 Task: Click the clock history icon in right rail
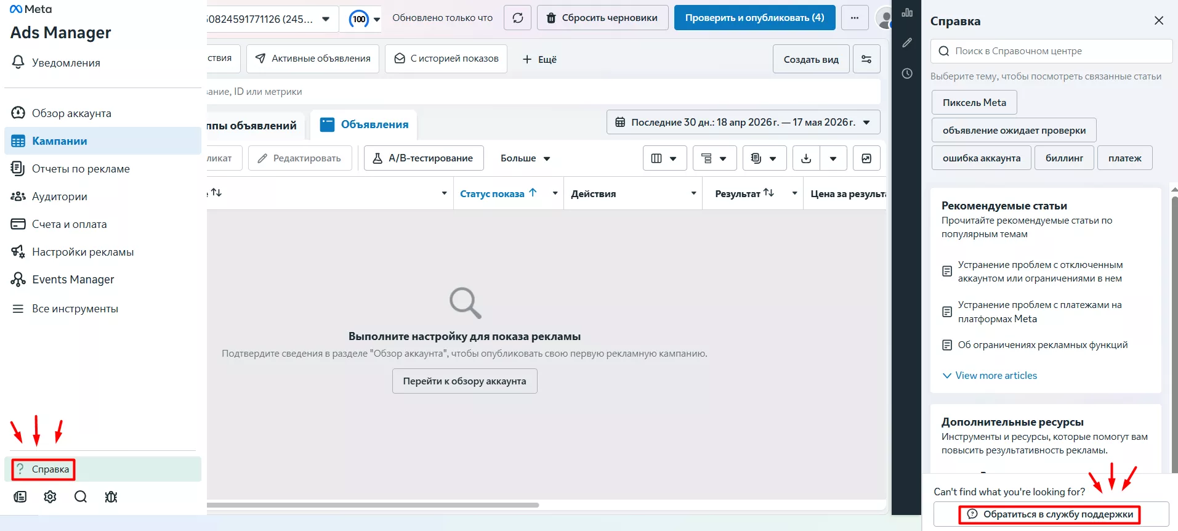click(x=907, y=74)
